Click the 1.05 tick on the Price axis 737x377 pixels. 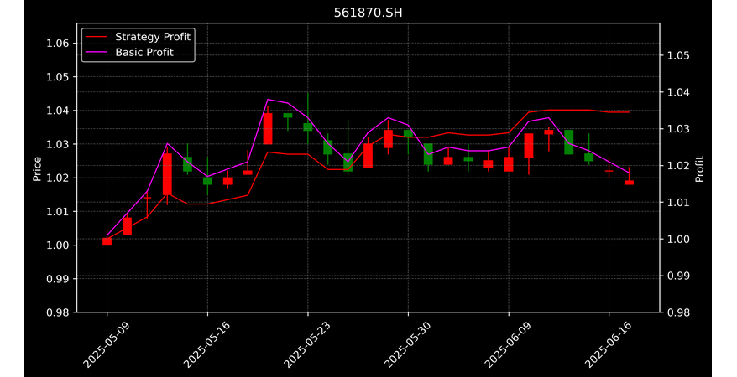[x=58, y=77]
